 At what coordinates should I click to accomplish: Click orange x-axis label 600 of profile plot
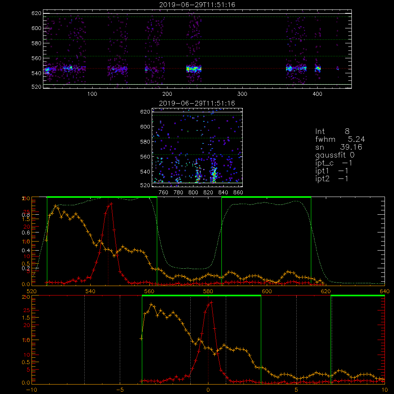(x=267, y=291)
